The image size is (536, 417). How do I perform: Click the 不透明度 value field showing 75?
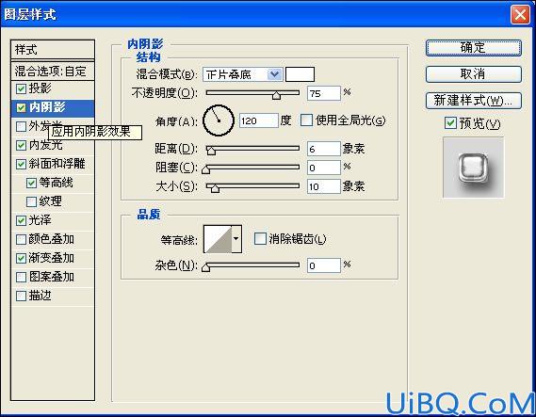tap(324, 93)
